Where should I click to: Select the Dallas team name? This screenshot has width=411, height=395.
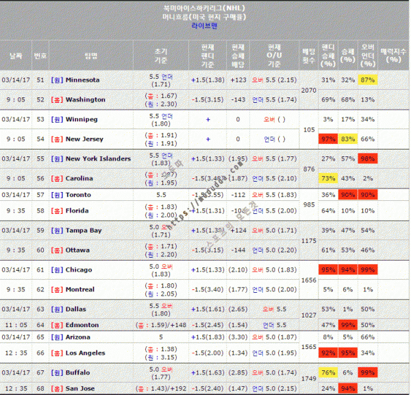point(76,309)
